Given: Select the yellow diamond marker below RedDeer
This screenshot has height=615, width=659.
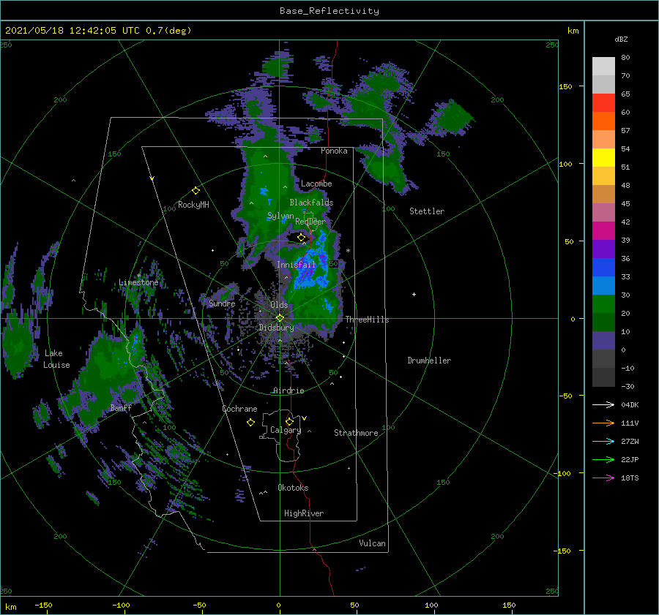Looking at the screenshot, I should [301, 238].
